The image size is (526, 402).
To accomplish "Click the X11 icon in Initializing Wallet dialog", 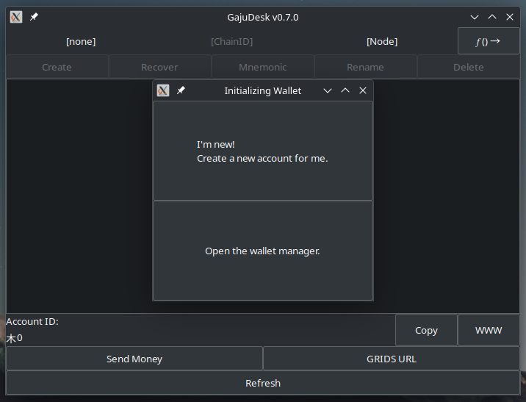I will pos(163,90).
